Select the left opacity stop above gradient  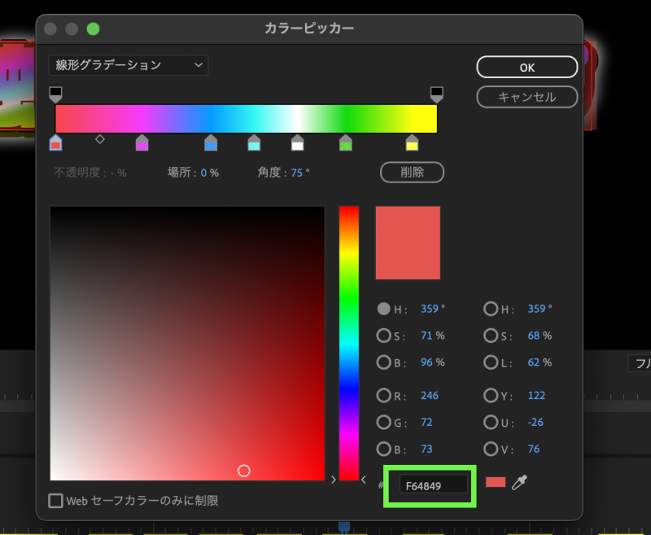[x=55, y=94]
